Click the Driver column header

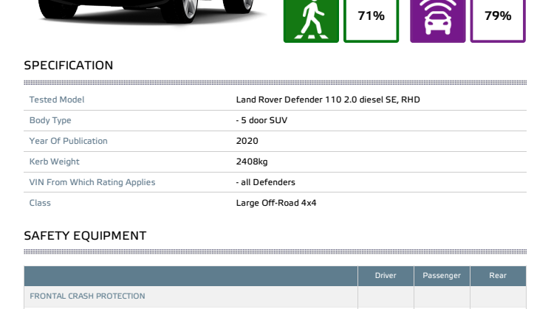point(386,276)
